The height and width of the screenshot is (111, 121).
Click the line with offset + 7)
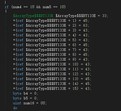click(x=51, y=50)
